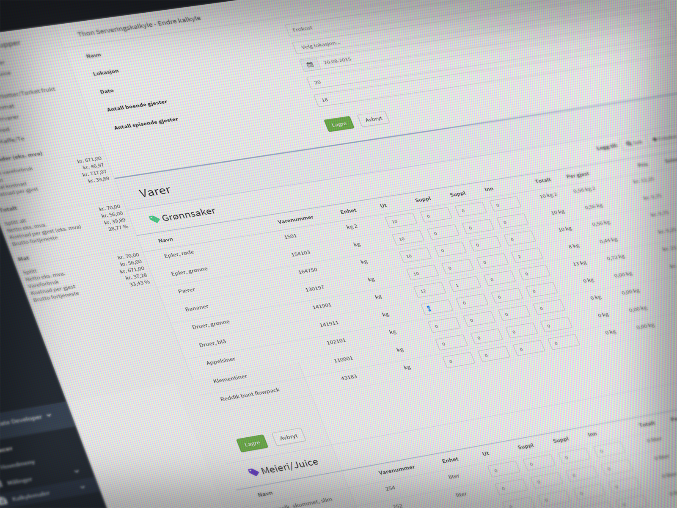Click the Ut field for Epler, røde
The image size is (677, 508).
[401, 221]
